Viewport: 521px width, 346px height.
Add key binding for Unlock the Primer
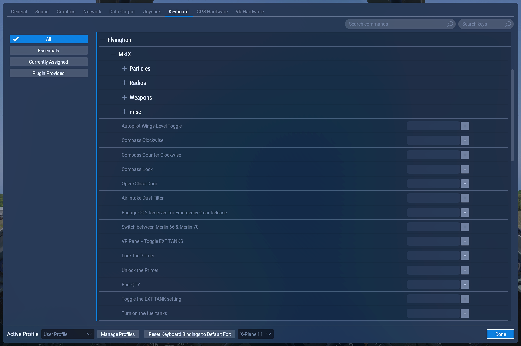465,270
